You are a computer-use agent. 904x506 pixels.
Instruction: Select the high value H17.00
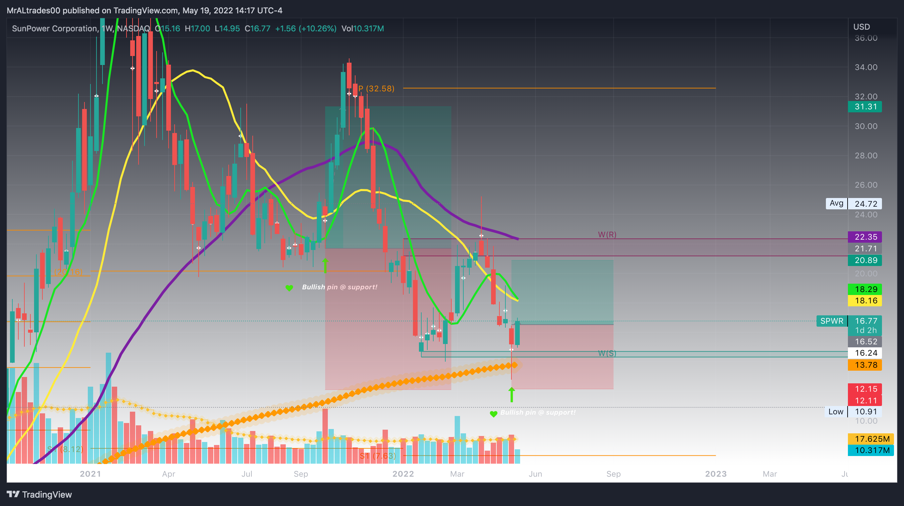(197, 28)
